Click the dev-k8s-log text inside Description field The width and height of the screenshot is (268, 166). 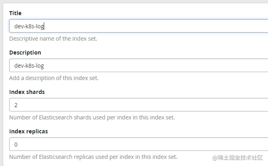(x=29, y=66)
